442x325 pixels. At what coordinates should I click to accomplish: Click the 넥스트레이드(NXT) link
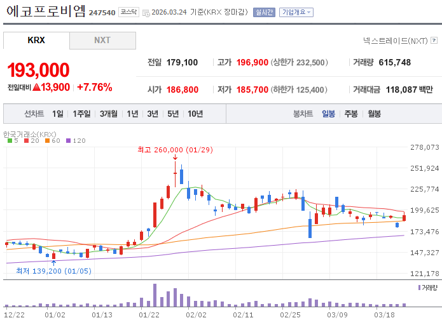click(x=396, y=41)
